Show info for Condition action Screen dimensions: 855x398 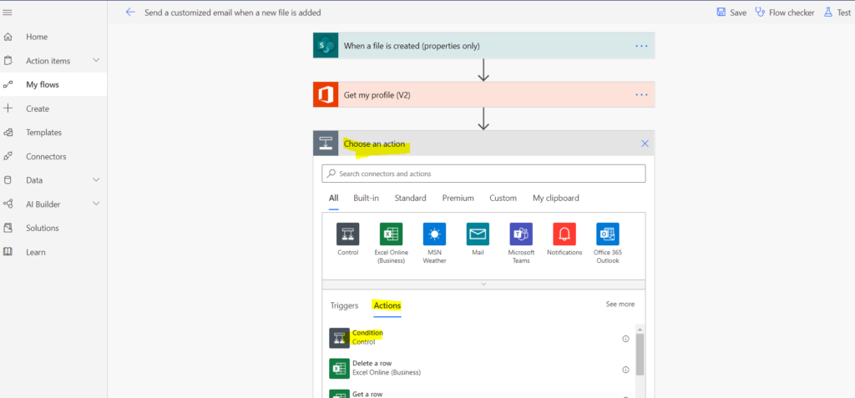click(625, 339)
